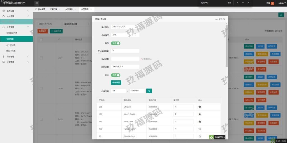287x143 pixels.
Task: Open the admin user dropdown
Action: coord(281,3)
